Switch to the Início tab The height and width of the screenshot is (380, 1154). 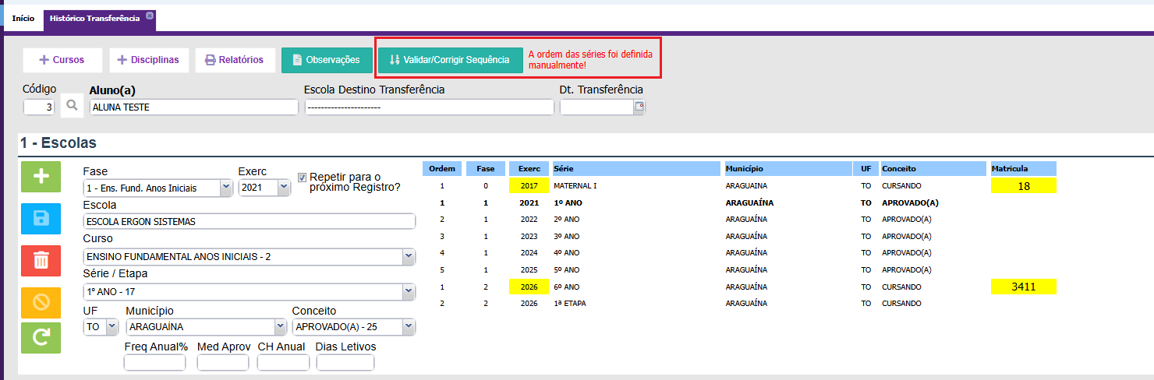pyautogui.click(x=23, y=18)
